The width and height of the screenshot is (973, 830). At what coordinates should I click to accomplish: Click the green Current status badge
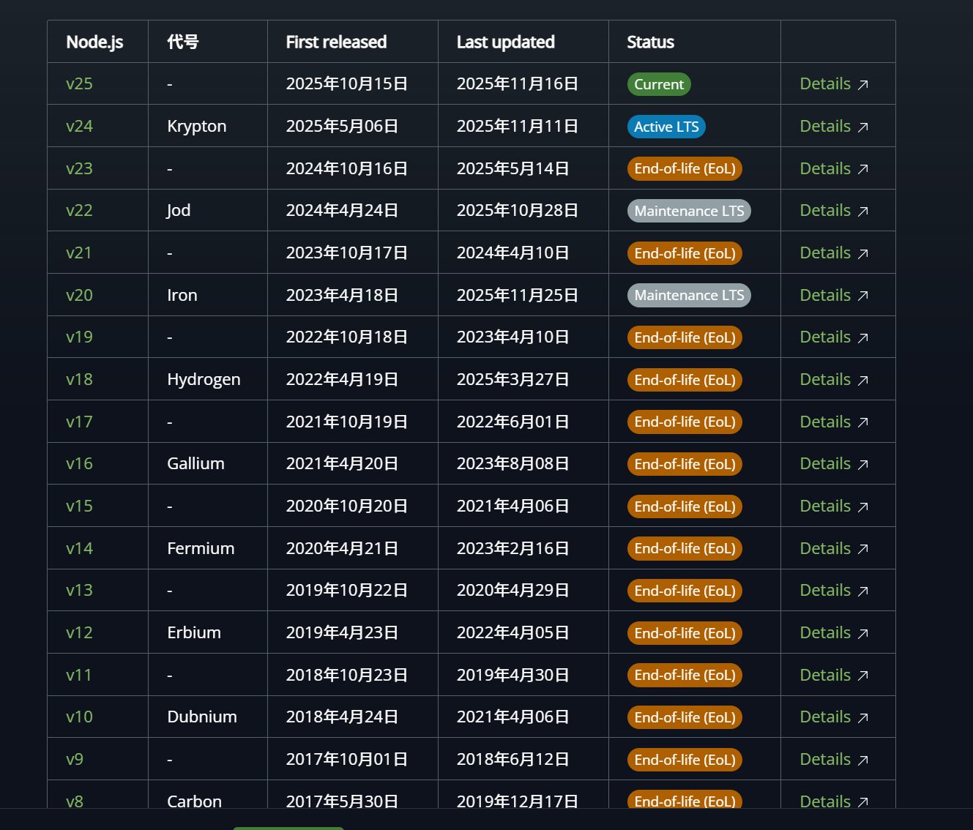coord(659,84)
